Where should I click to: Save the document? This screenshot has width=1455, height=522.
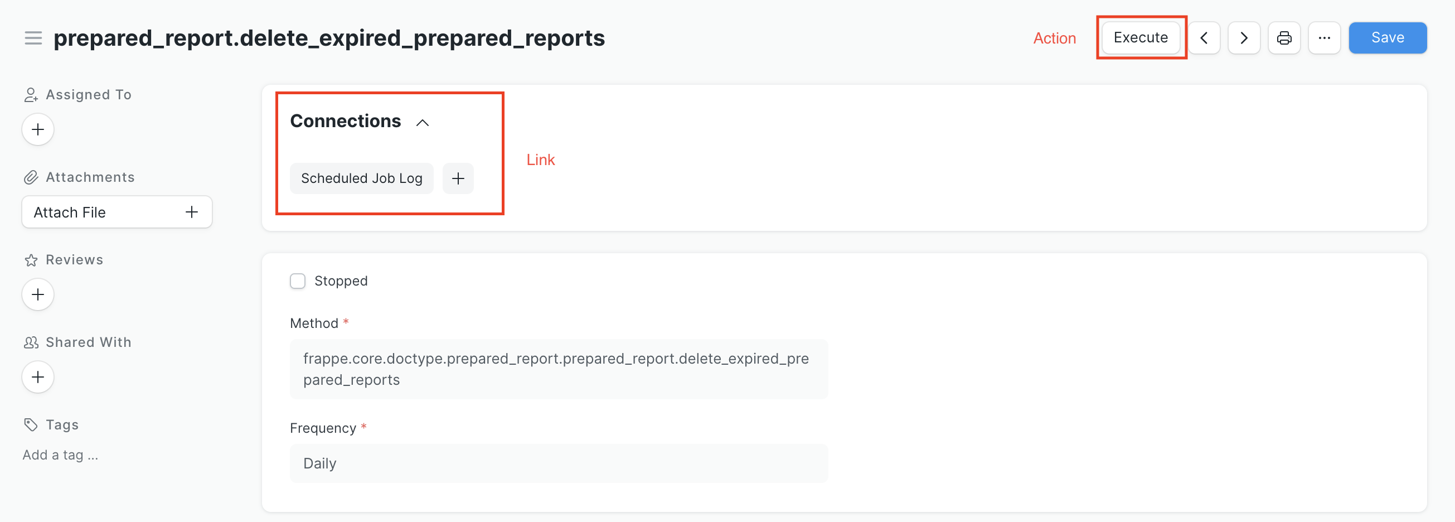[x=1387, y=37]
